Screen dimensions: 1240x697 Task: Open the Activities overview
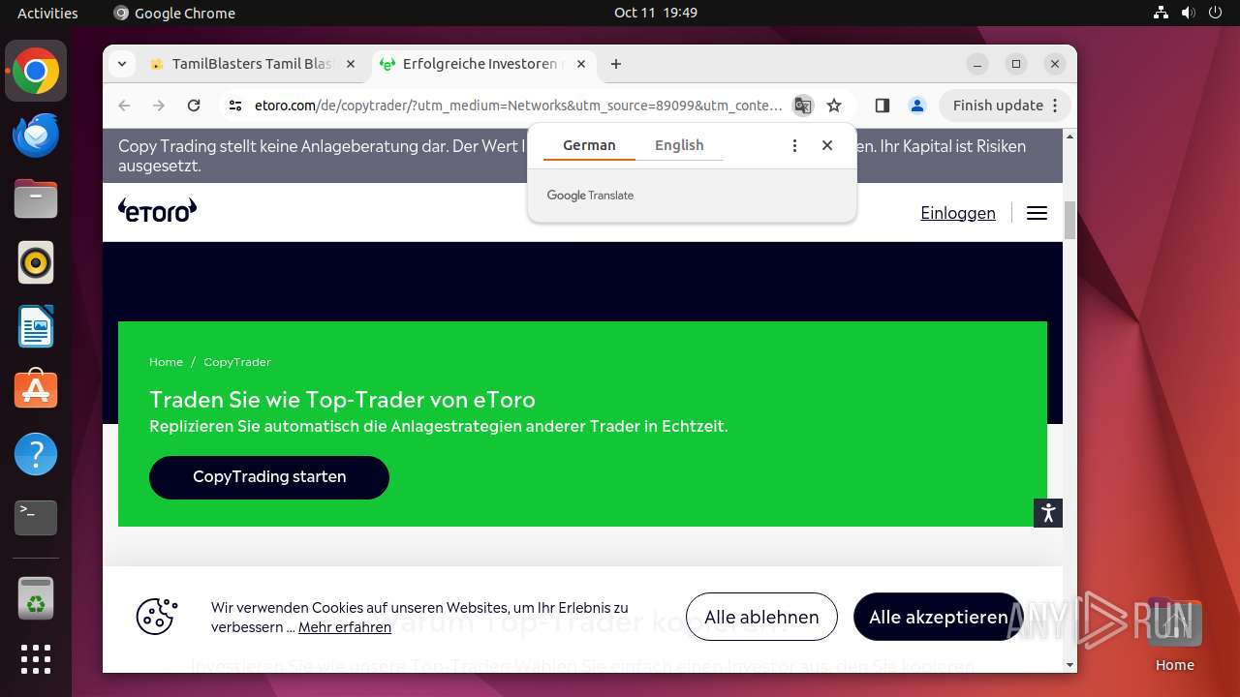point(47,13)
